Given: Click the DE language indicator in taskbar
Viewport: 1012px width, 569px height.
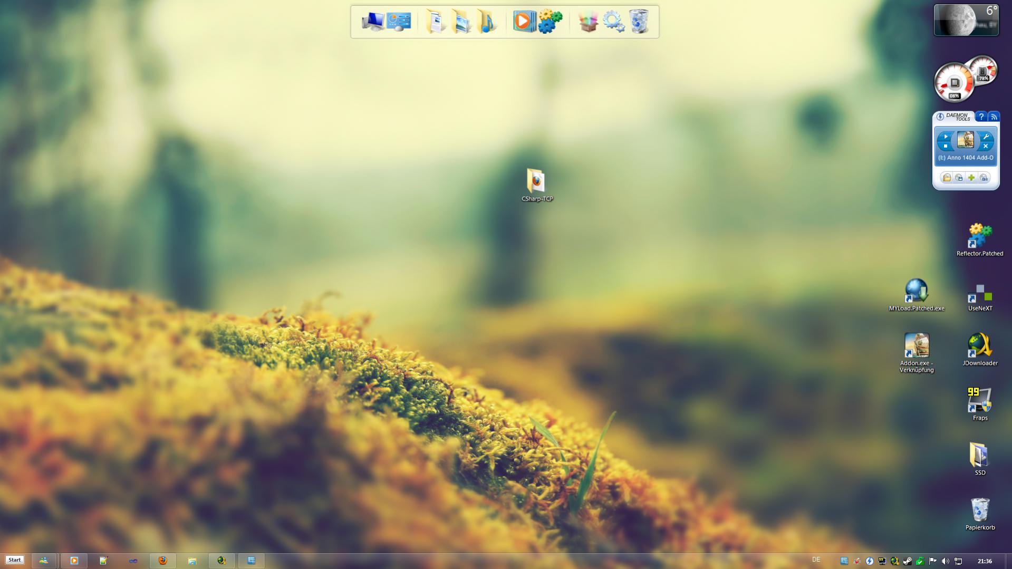Looking at the screenshot, I should point(816,560).
